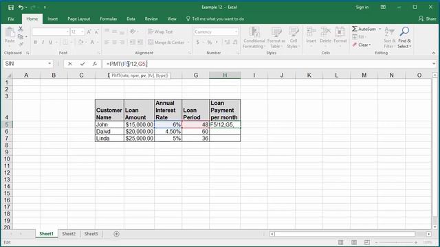
Task: Open the Currency number format dropdown
Action: pos(236,32)
